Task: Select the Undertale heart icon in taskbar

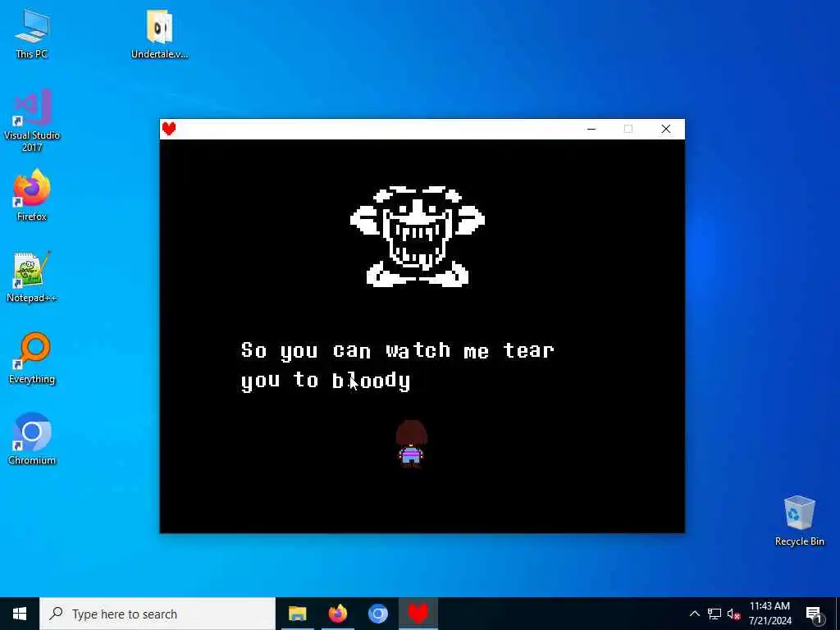Action: [418, 614]
